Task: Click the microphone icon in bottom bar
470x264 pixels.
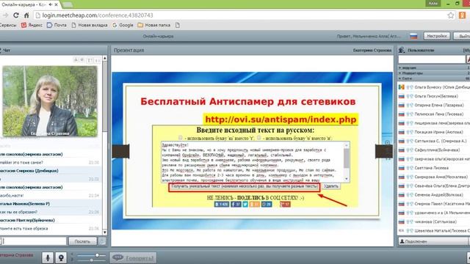Action: [x=47, y=257]
